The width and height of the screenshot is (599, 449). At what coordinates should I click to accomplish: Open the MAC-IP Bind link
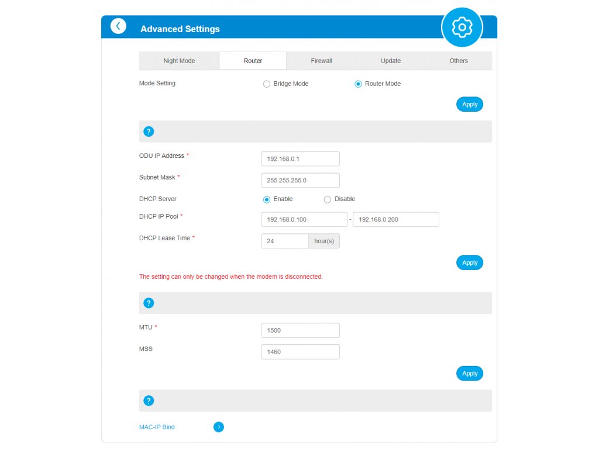pos(157,427)
